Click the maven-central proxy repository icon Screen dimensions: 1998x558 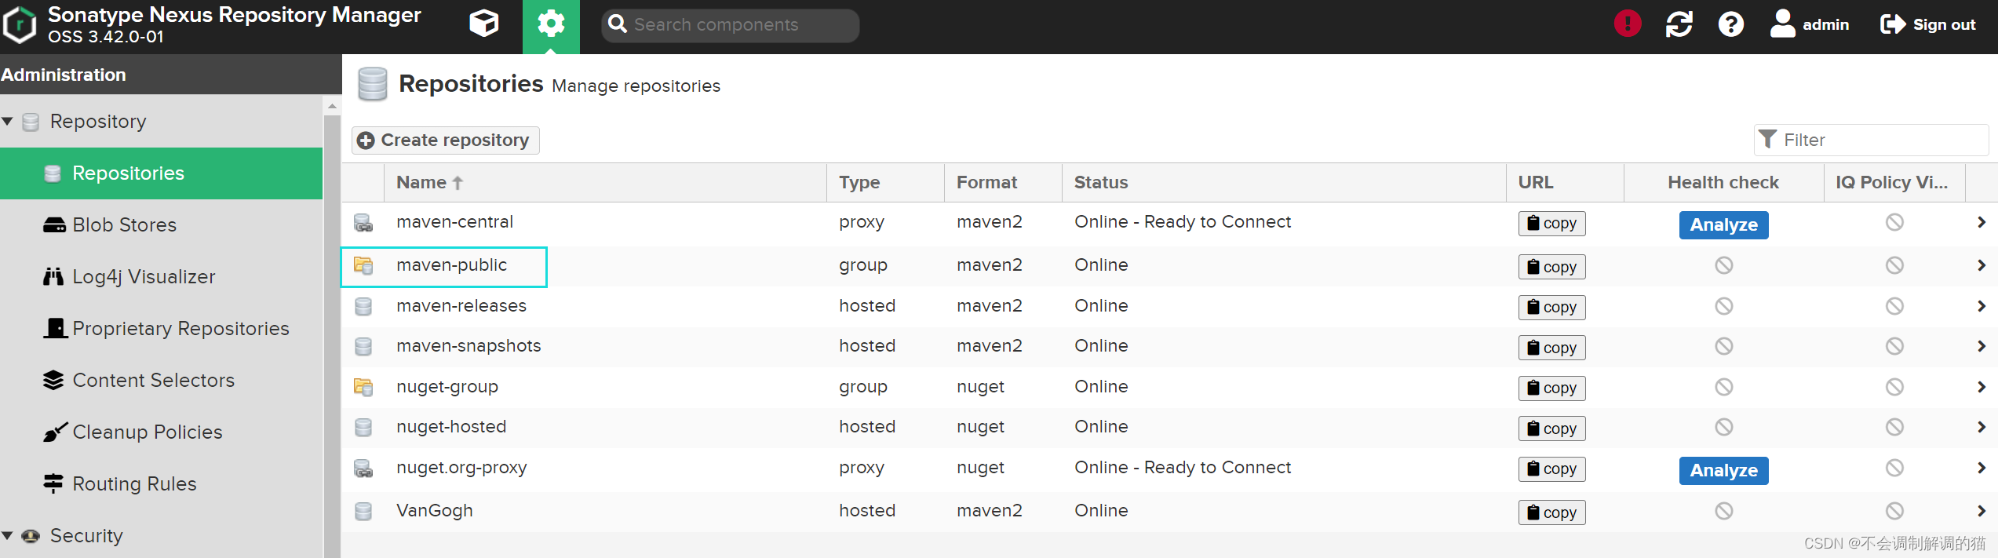click(363, 223)
